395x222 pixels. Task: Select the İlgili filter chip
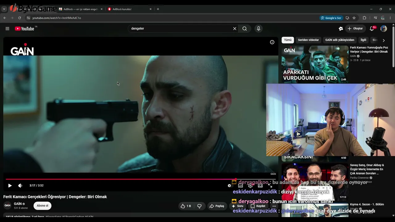point(364,40)
